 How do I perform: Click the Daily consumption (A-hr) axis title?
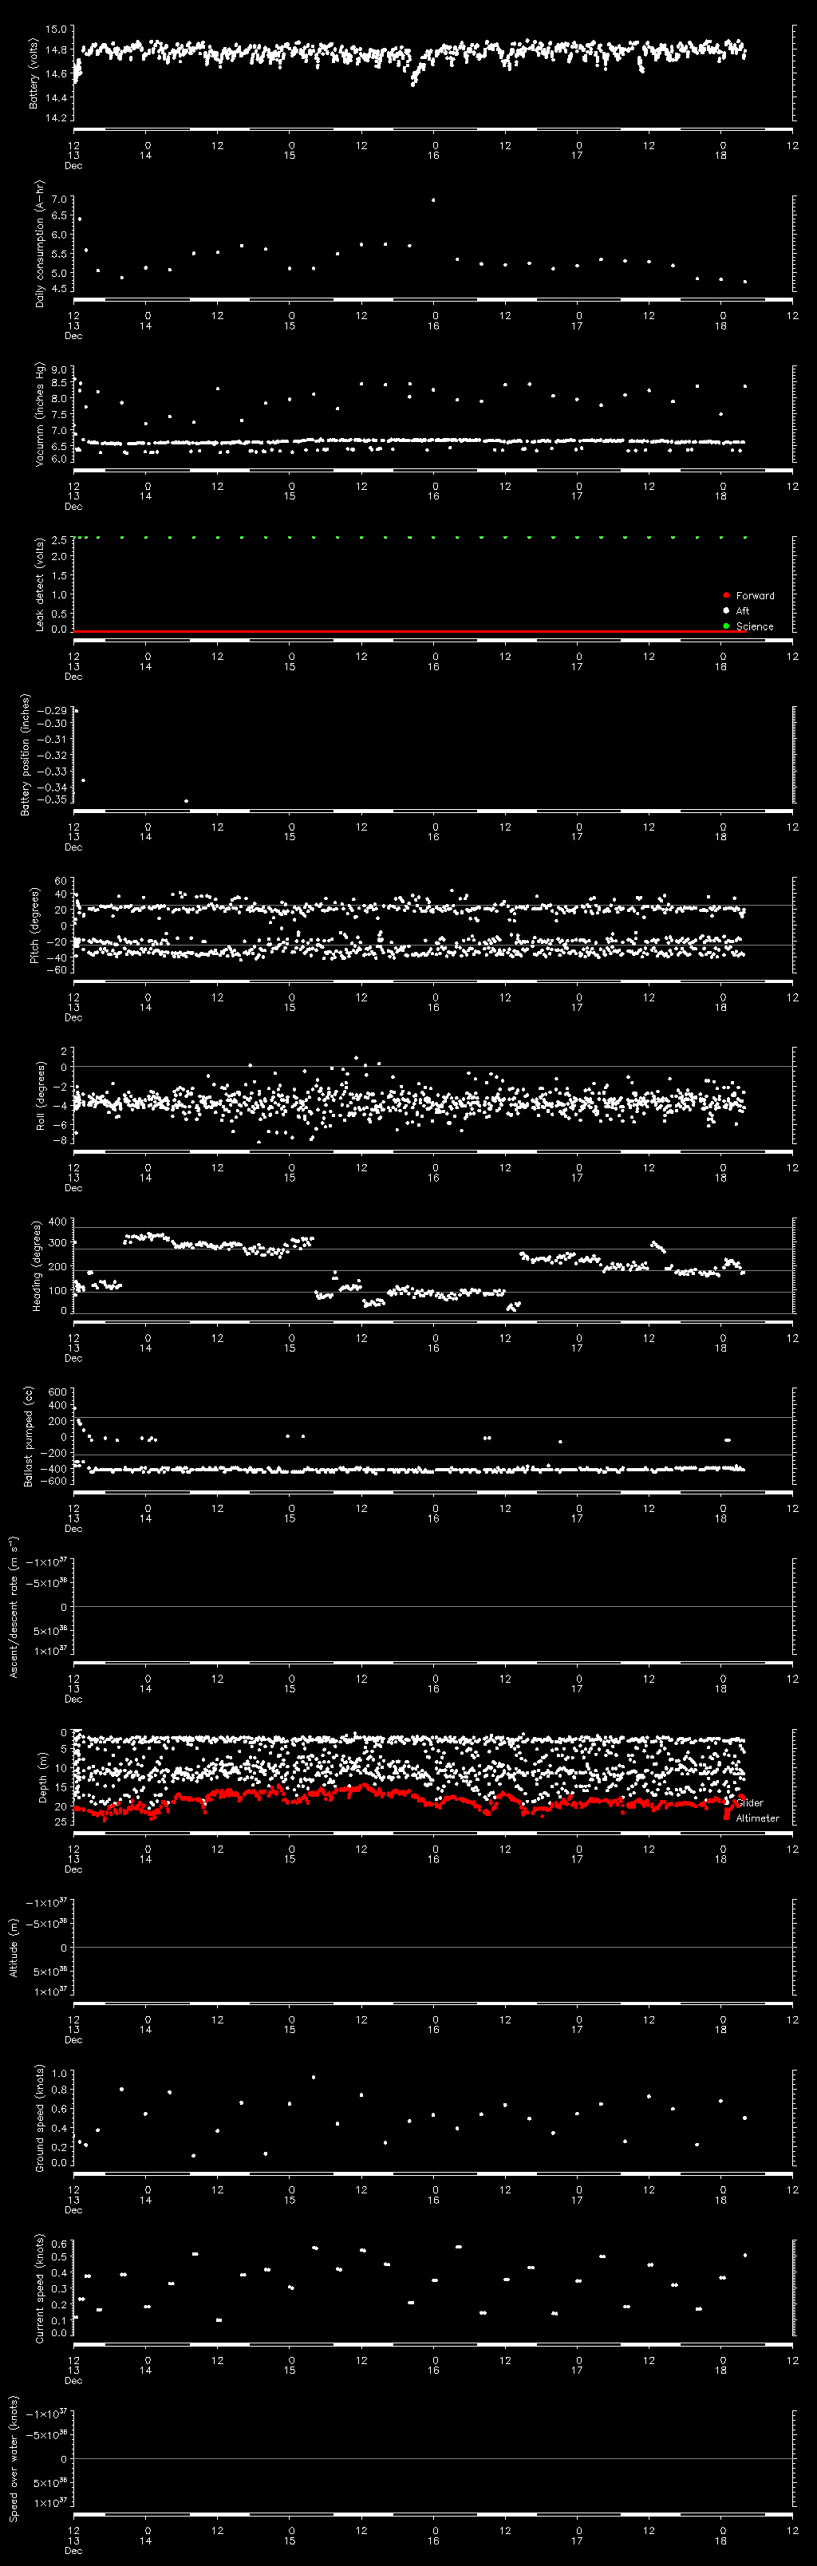click(x=40, y=244)
